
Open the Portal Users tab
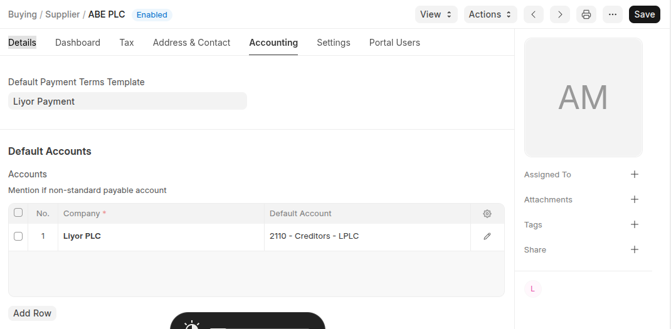pyautogui.click(x=394, y=43)
